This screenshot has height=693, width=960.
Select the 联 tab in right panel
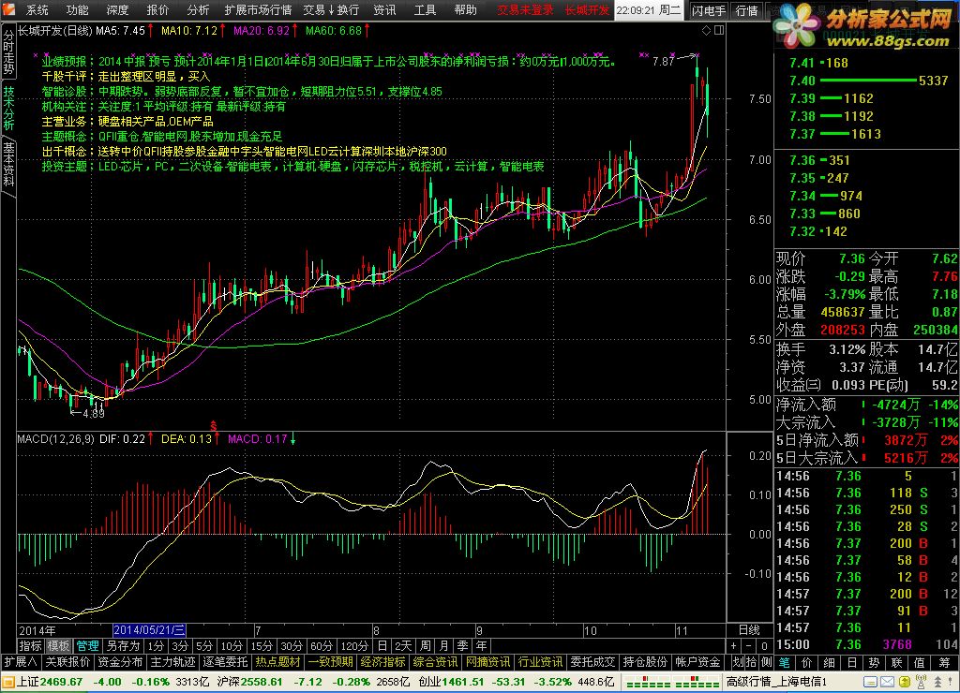tap(897, 662)
